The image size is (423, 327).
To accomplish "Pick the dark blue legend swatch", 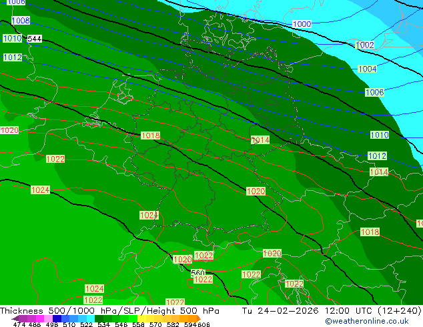I will pos(57,318).
